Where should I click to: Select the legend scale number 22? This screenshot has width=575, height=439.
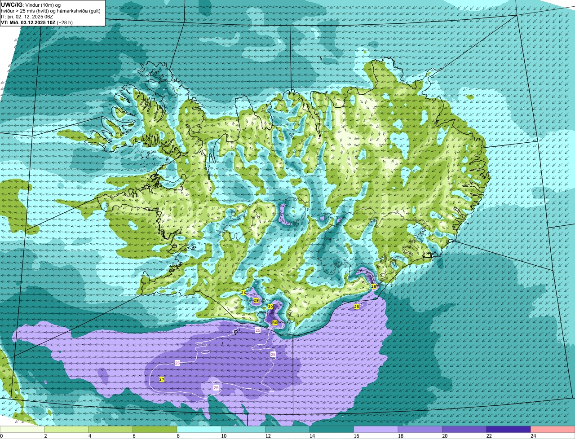489,436
